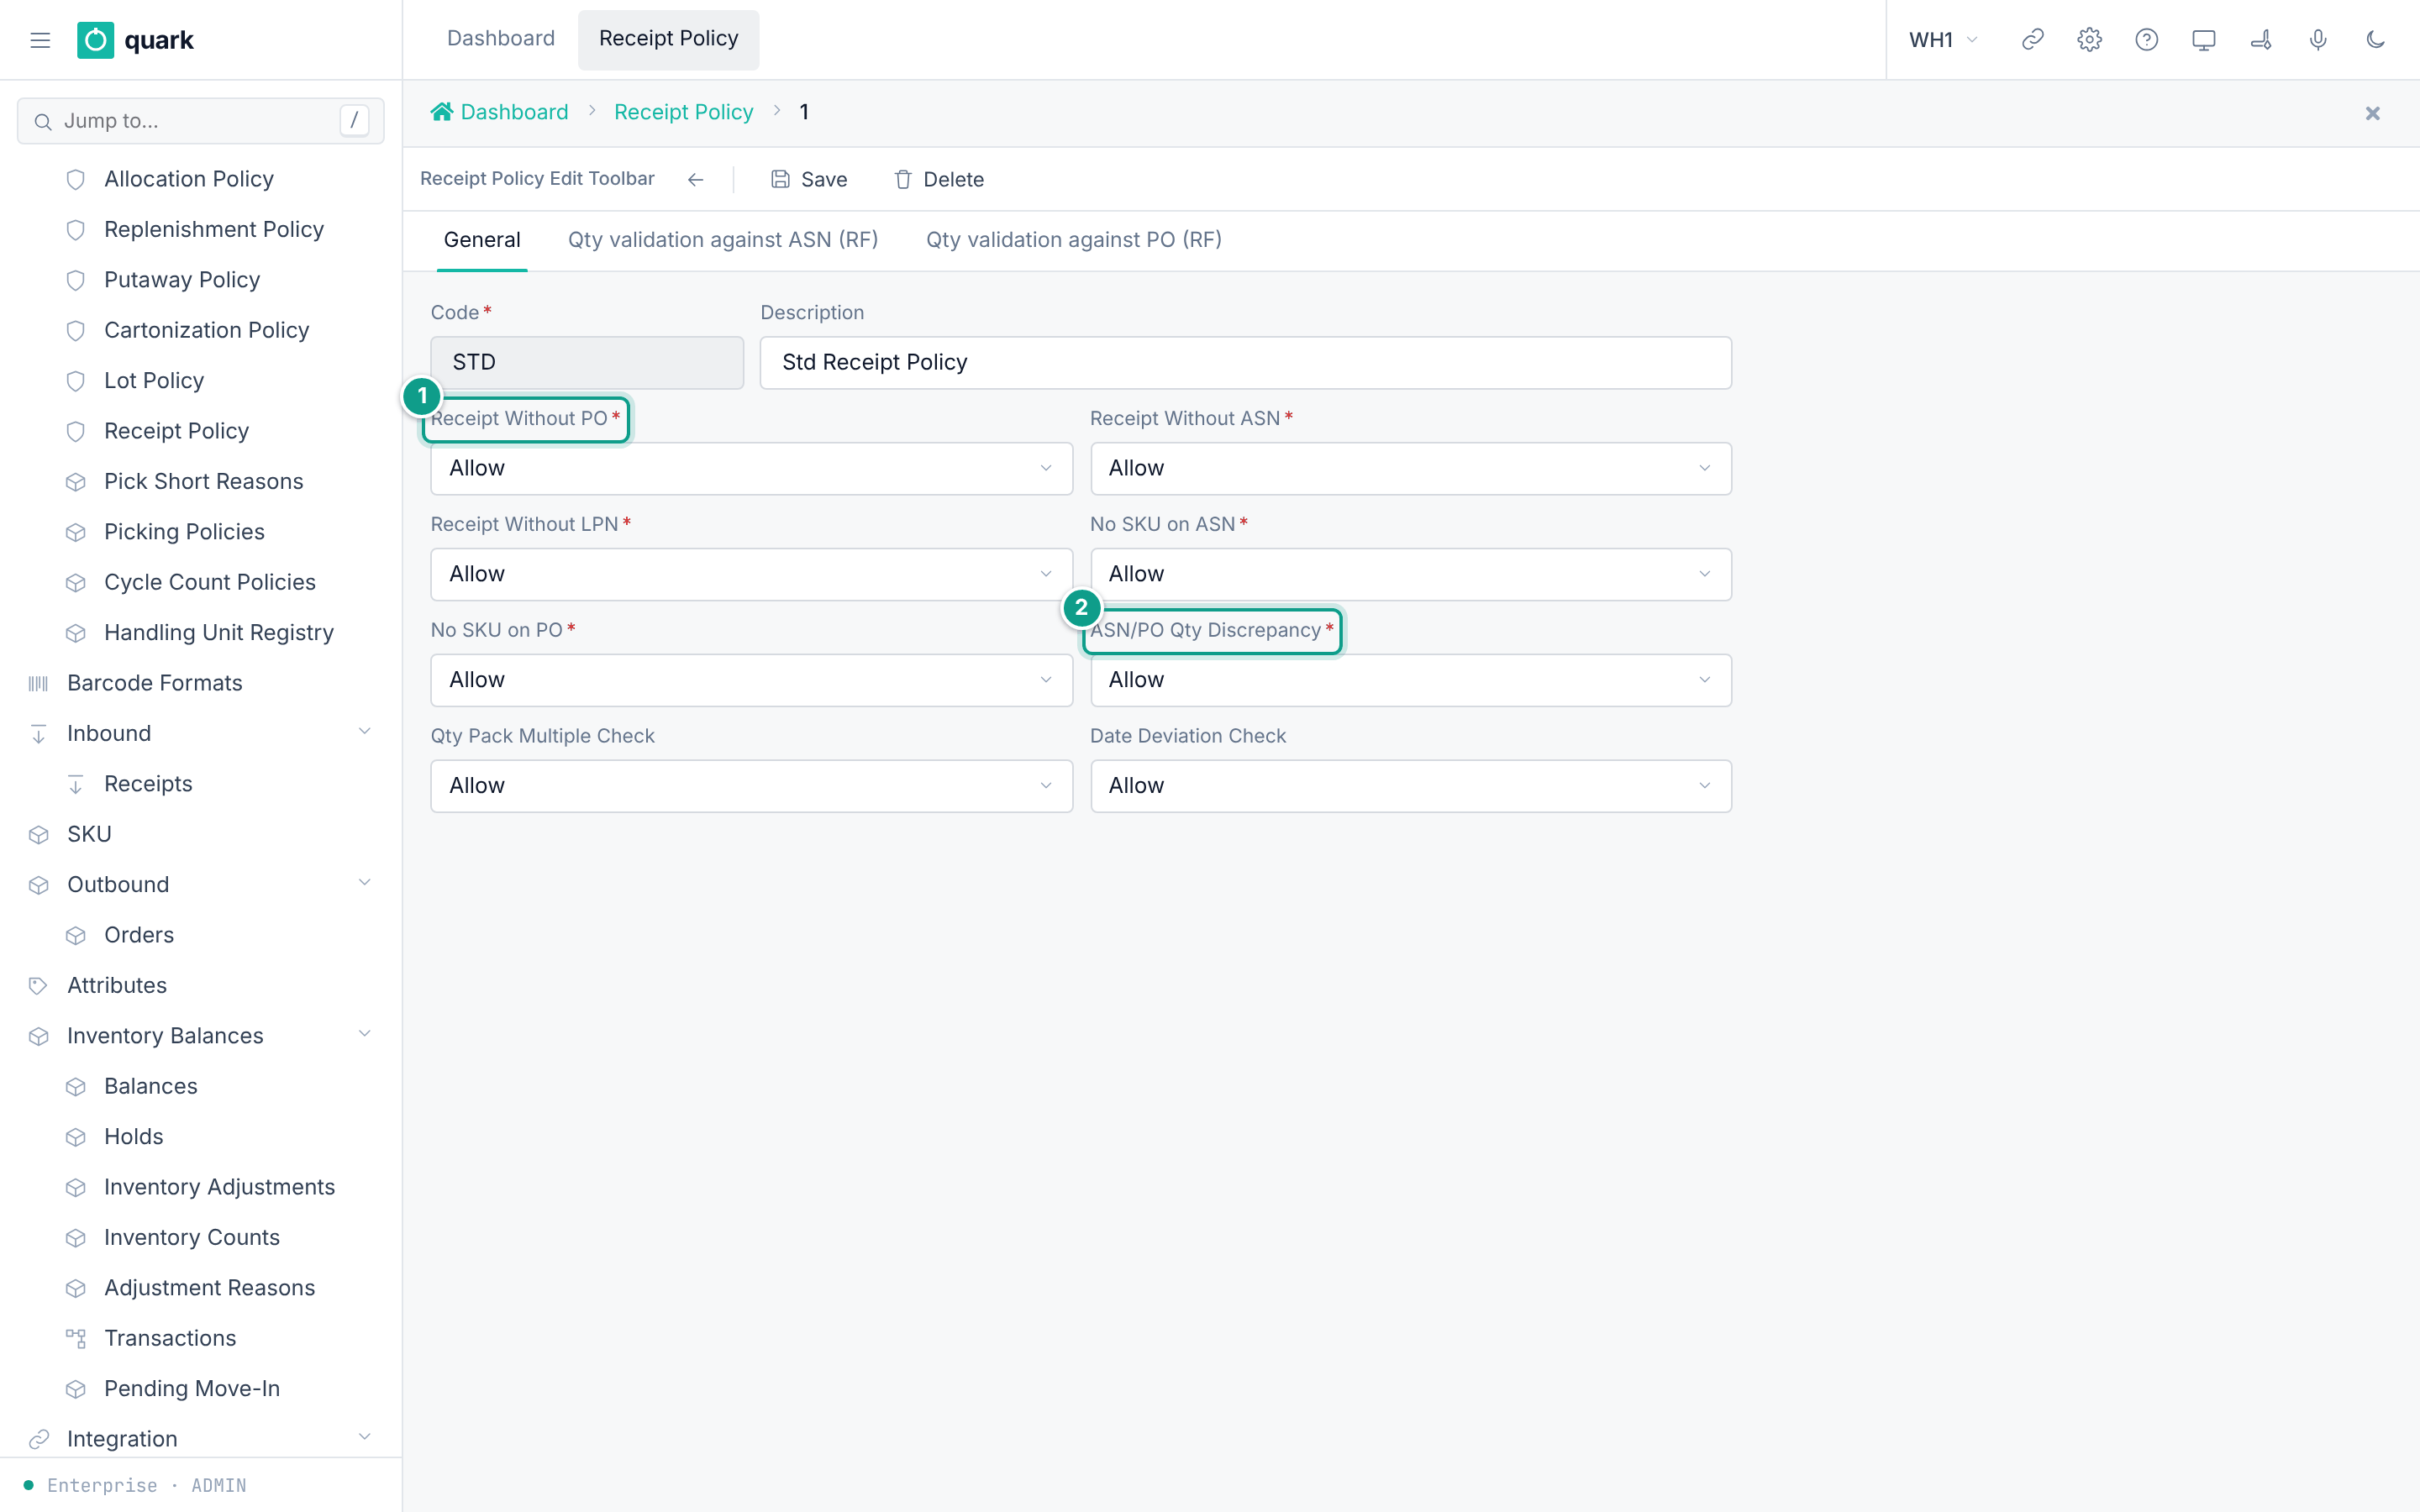Open the help question mark icon
The width and height of the screenshot is (2420, 1512).
click(2146, 40)
